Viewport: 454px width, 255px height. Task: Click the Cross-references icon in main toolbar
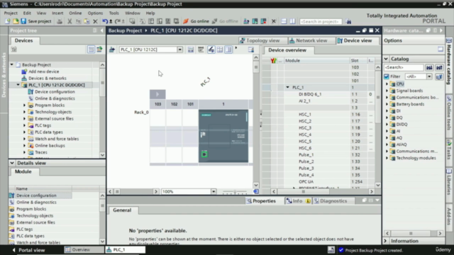[273, 21]
